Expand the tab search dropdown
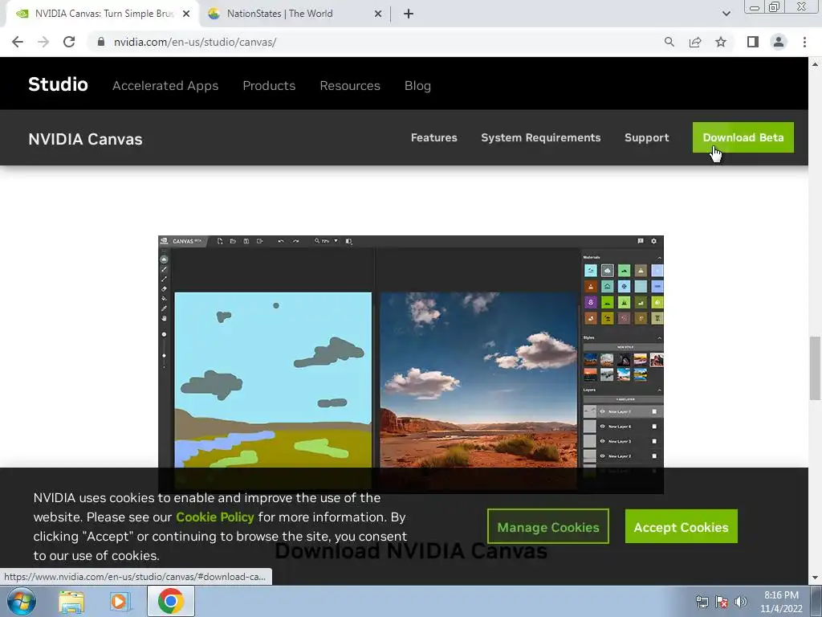Image resolution: width=822 pixels, height=617 pixels. (x=726, y=14)
